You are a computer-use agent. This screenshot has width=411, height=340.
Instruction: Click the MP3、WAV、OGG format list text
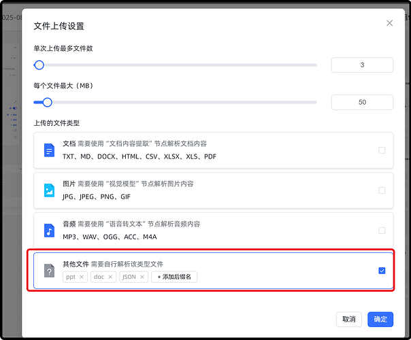(110, 237)
